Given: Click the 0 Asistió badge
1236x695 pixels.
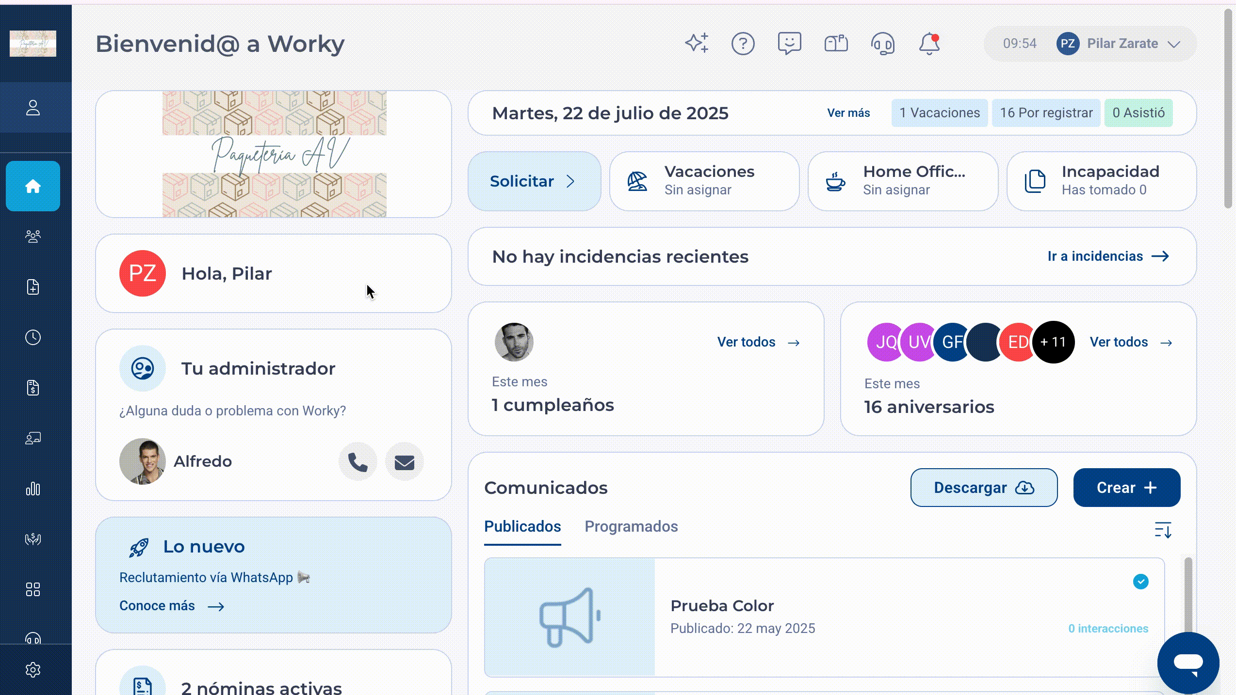Looking at the screenshot, I should coord(1138,113).
